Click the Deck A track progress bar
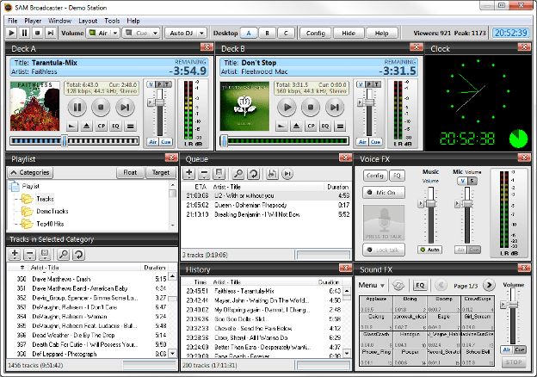This screenshot has width=537, height=377. click(74, 141)
